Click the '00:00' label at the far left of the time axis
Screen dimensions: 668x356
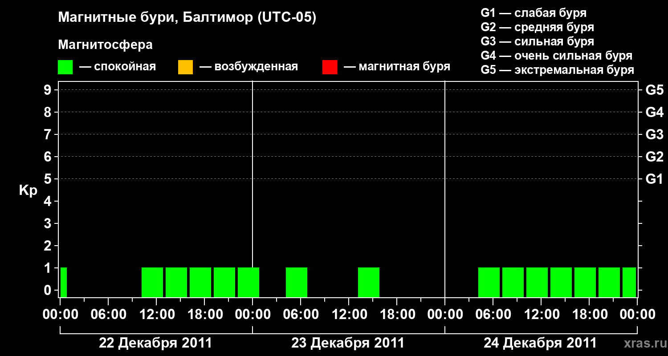[x=60, y=315]
